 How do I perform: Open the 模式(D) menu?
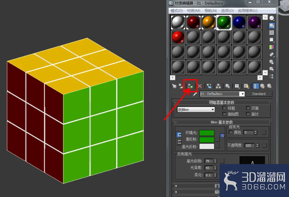tap(177, 11)
